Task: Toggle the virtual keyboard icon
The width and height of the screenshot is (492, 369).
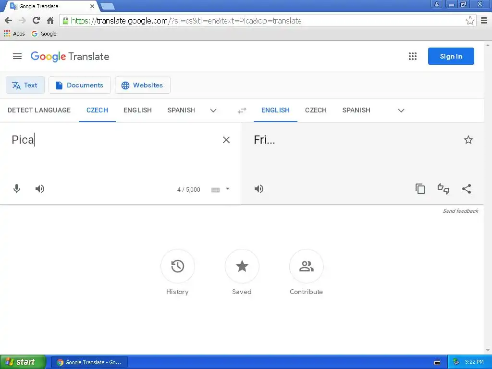Action: tap(216, 189)
